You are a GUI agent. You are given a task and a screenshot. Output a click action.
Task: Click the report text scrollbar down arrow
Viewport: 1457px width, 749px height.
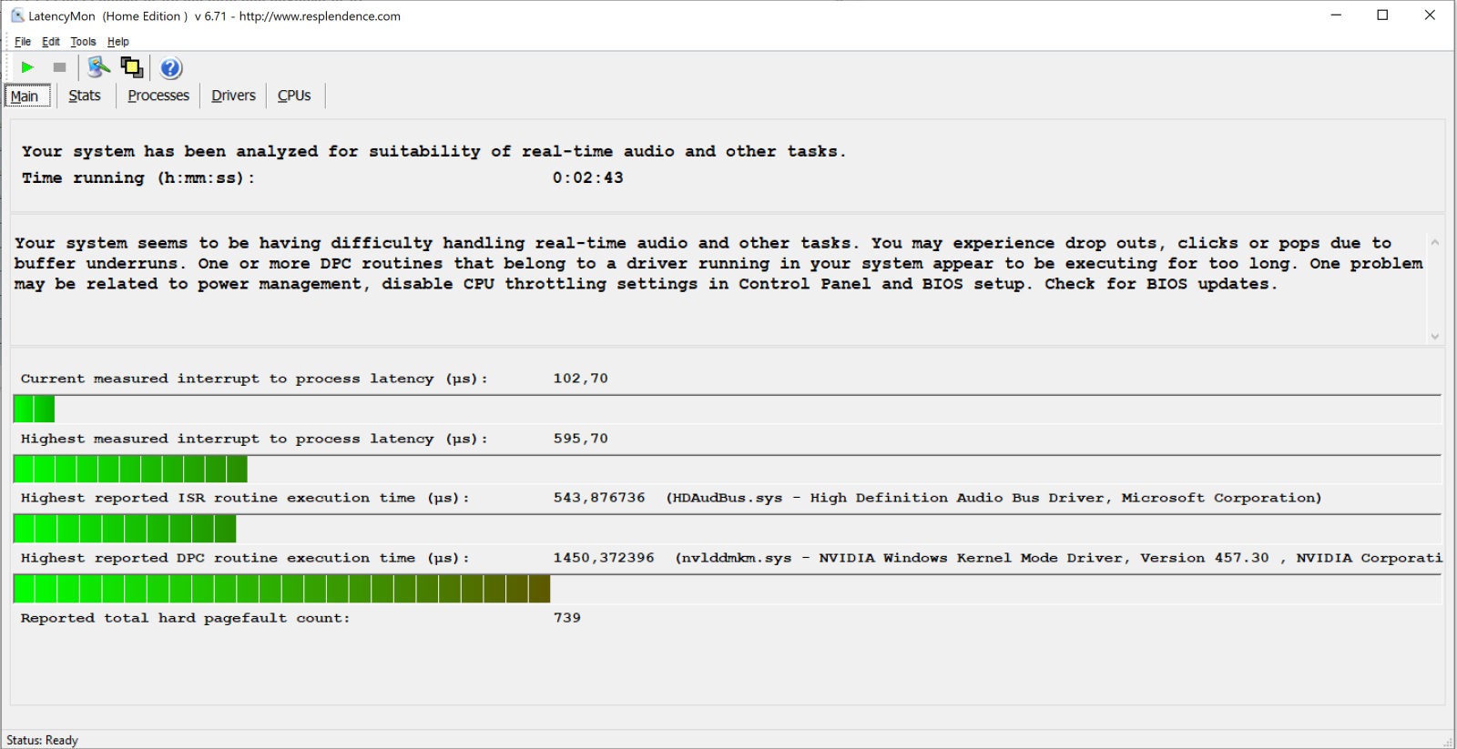pyautogui.click(x=1435, y=336)
